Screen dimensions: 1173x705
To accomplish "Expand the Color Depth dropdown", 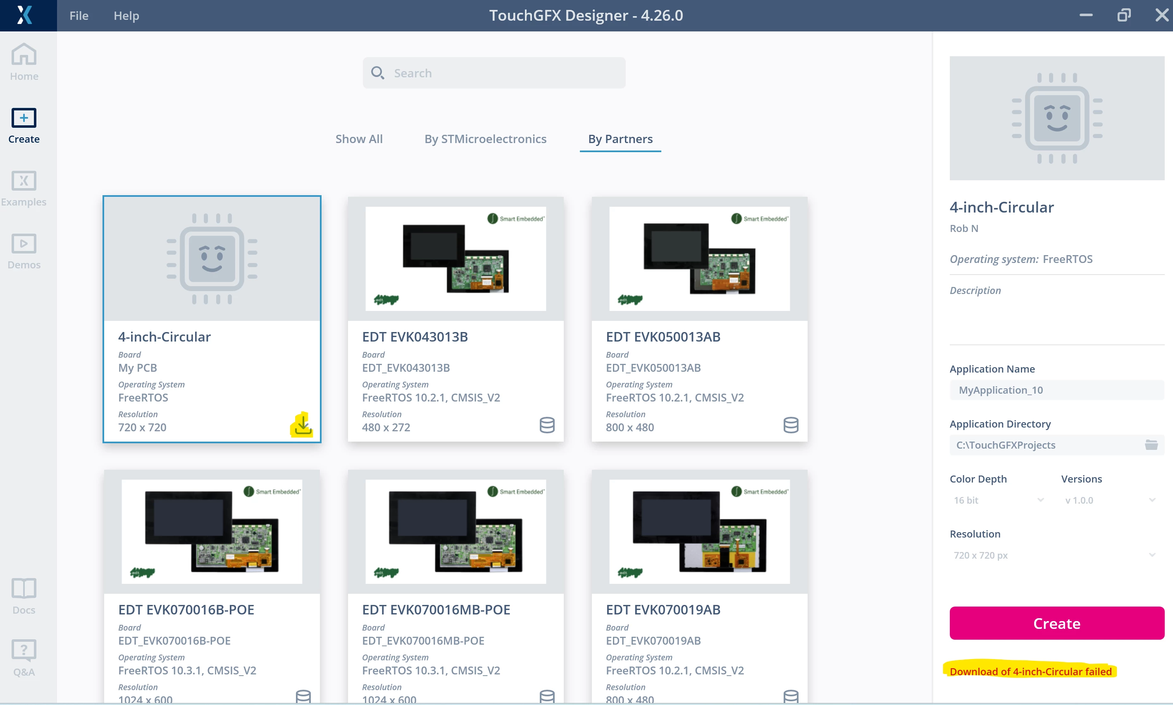I will tap(999, 500).
